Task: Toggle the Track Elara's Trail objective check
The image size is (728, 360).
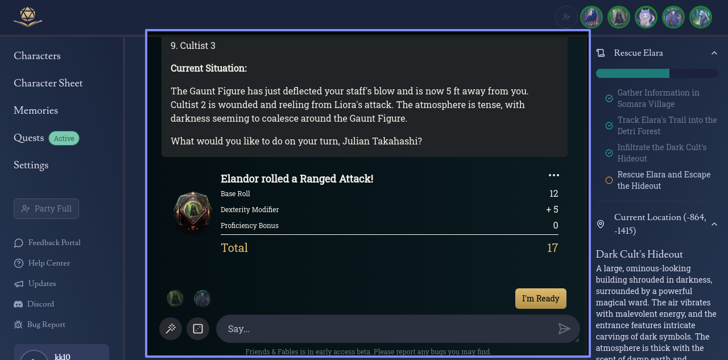Action: click(609, 126)
